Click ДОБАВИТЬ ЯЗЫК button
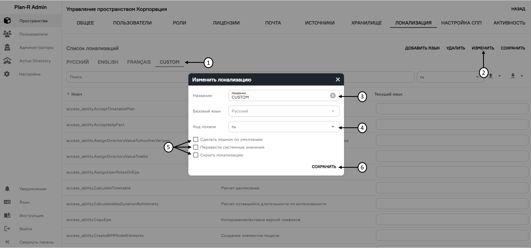Viewport: 531px width, 248px height. point(422,48)
